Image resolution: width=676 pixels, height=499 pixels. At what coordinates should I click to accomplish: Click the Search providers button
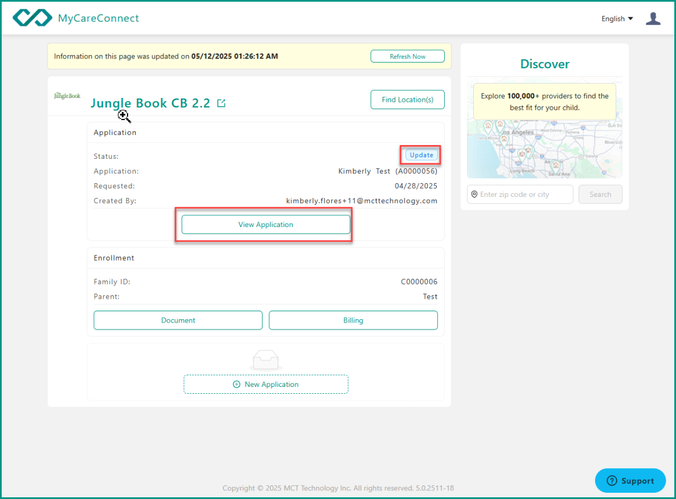(x=600, y=195)
